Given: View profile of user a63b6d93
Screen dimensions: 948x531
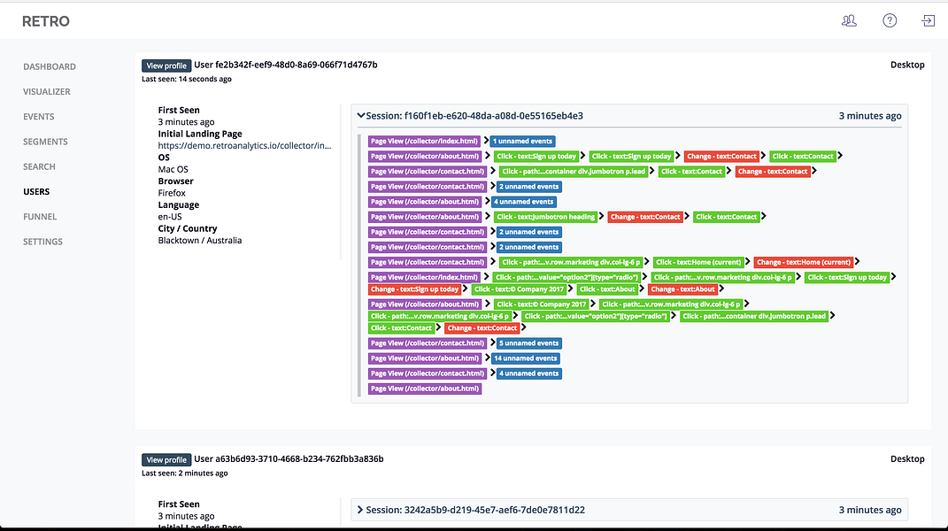Looking at the screenshot, I should pos(166,459).
